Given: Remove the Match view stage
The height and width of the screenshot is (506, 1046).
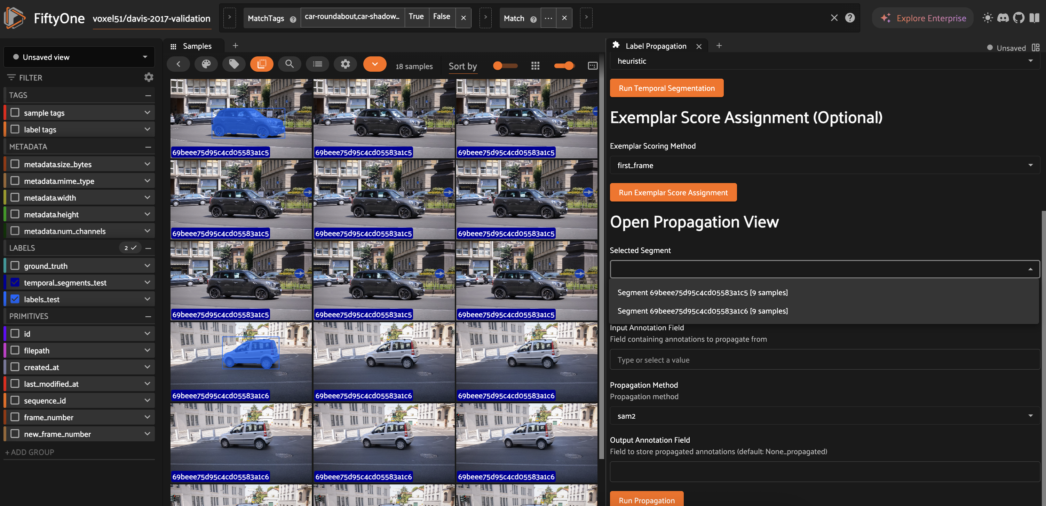Looking at the screenshot, I should [564, 18].
